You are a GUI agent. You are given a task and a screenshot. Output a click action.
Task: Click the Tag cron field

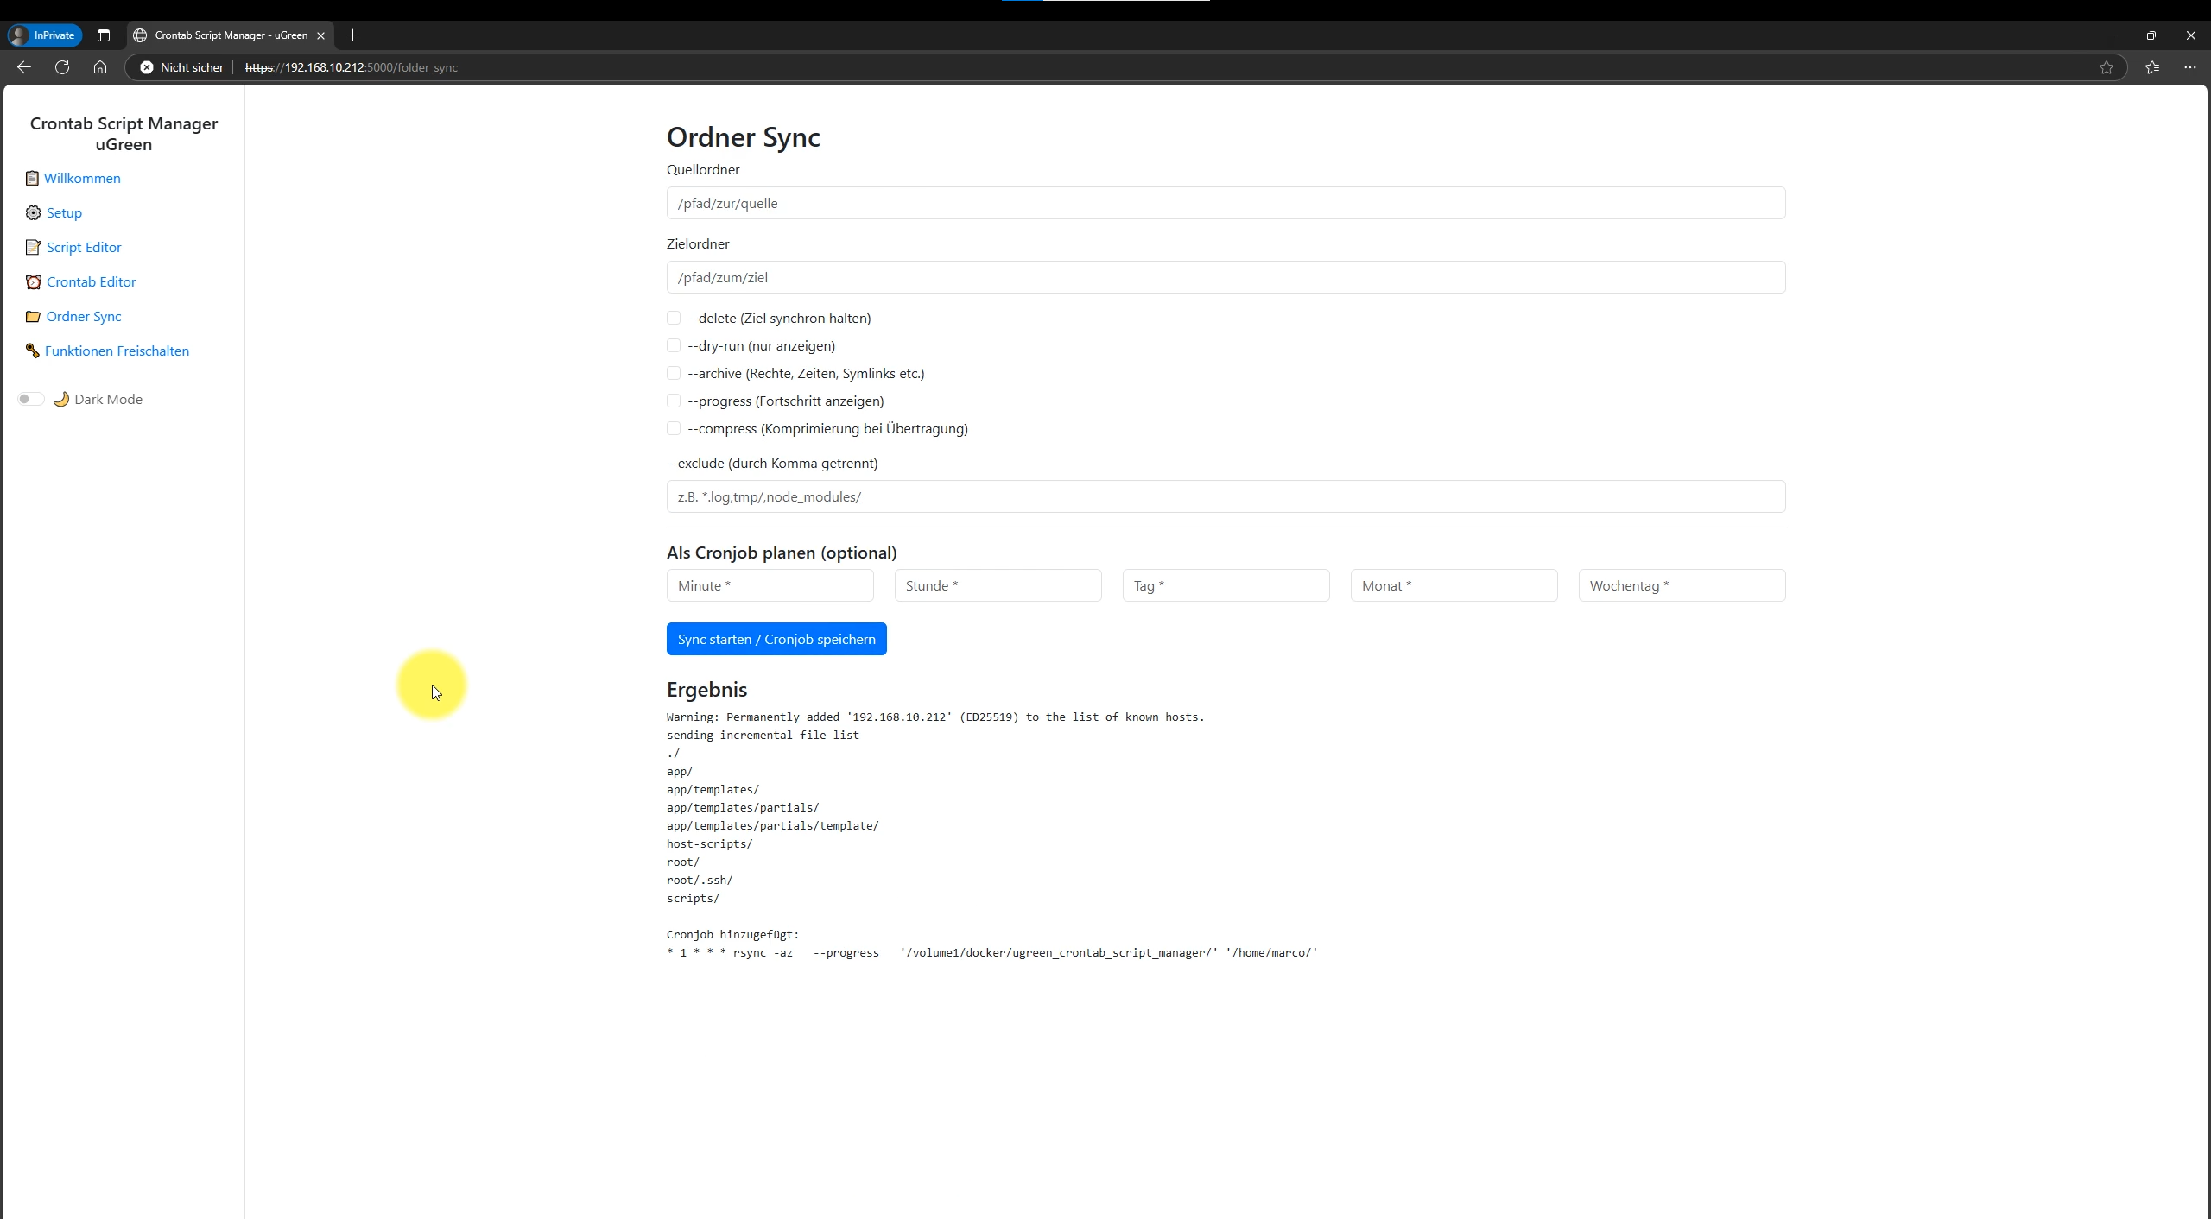(1226, 585)
